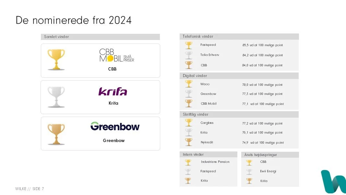
Task: Click Fastspeed under Intern vinder
Action: pos(208,171)
